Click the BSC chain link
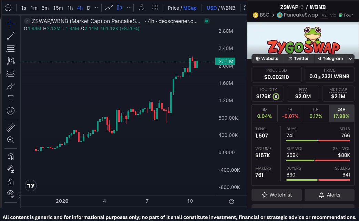 coord(261,15)
